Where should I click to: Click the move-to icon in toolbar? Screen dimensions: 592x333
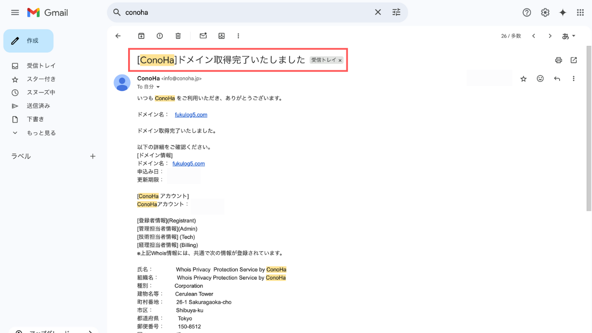tap(222, 36)
